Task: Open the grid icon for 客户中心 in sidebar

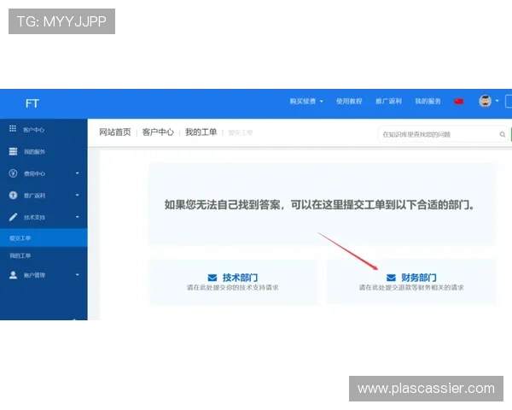Action: [13, 128]
